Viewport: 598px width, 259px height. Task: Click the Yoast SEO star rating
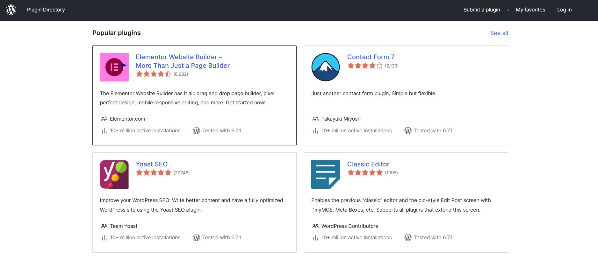(x=154, y=173)
